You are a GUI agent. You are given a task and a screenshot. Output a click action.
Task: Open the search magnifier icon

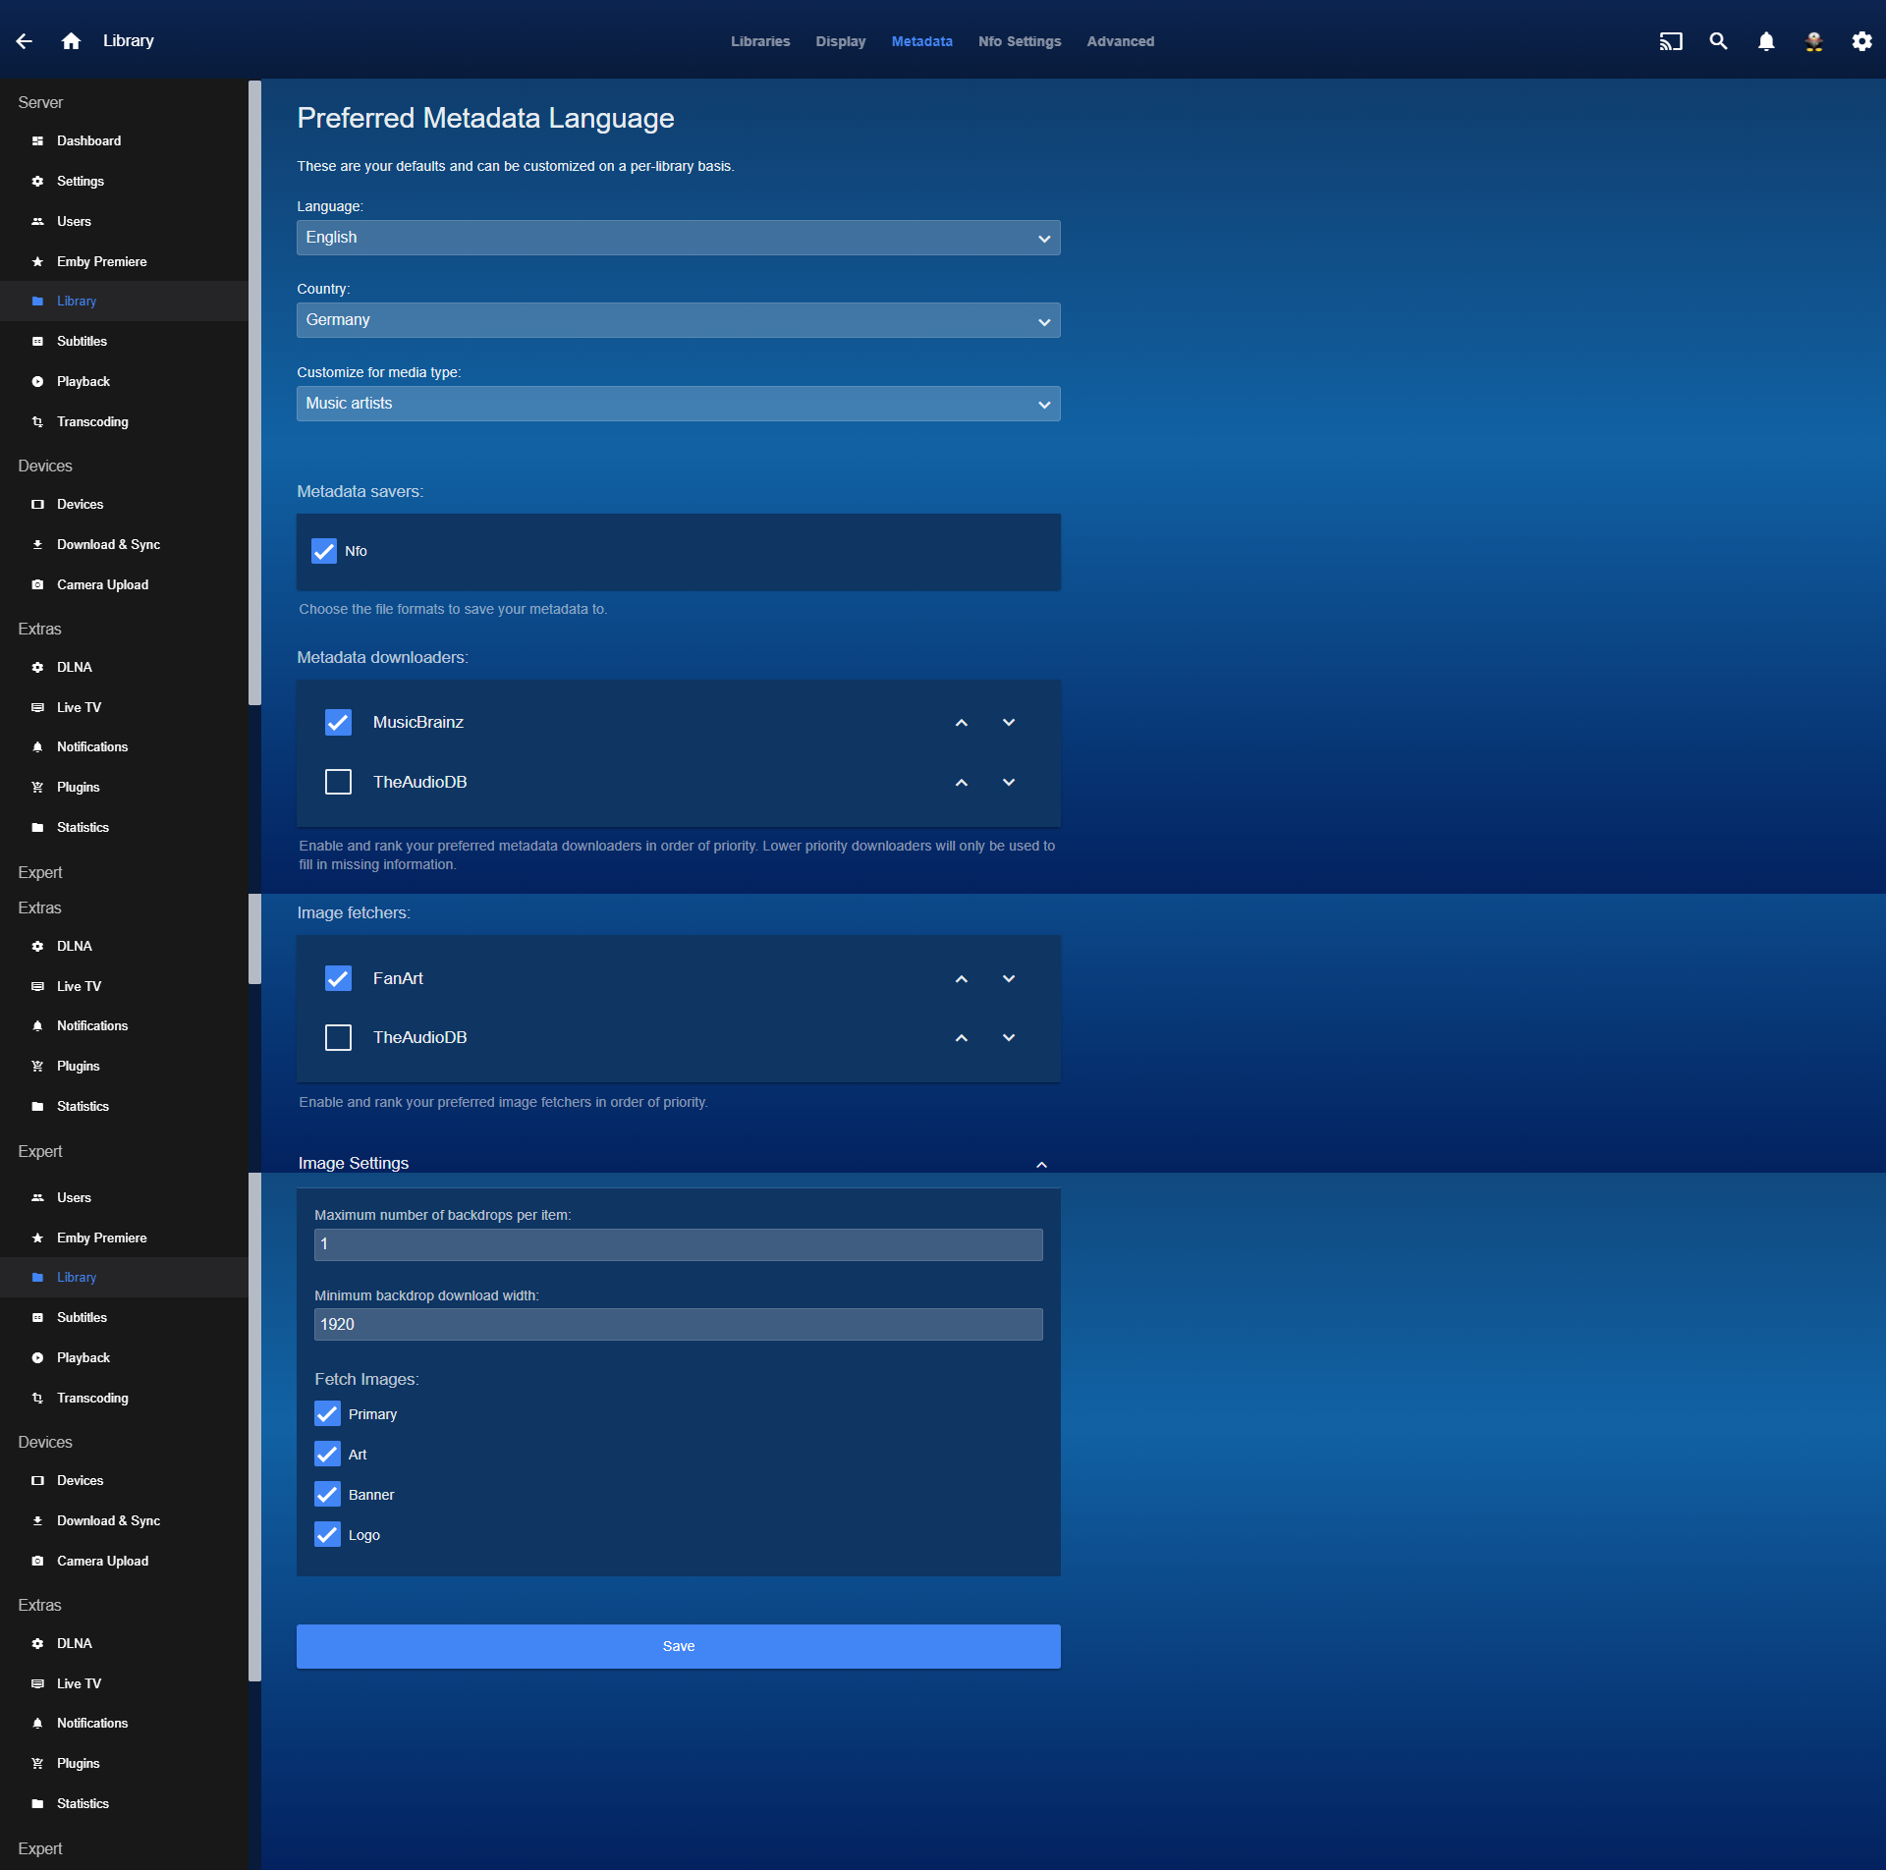pyautogui.click(x=1718, y=41)
